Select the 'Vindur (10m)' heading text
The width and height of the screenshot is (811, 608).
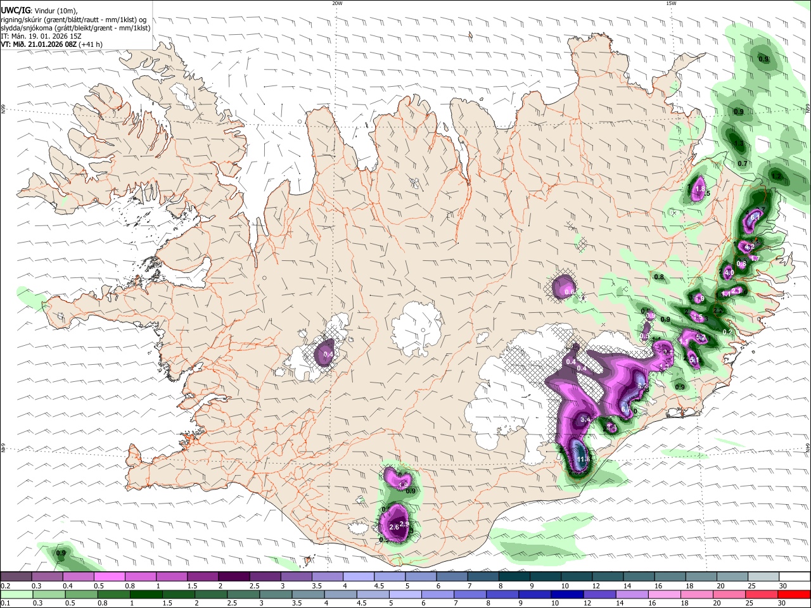click(54, 11)
